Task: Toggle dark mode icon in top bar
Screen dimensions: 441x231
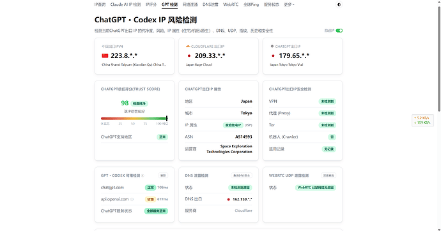Action: pyautogui.click(x=339, y=4)
